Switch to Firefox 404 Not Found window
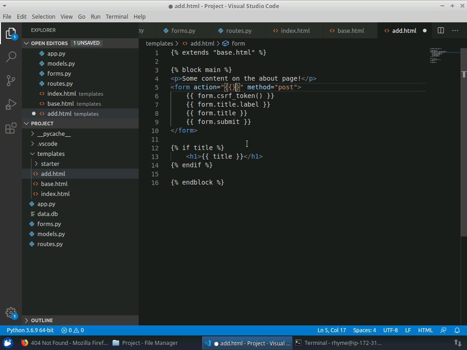The width and height of the screenshot is (467, 350). click(64, 343)
